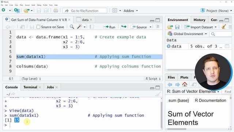The width and height of the screenshot is (234, 132).
Task: Click the Save workspace disk icon
Action: (x=177, y=27)
